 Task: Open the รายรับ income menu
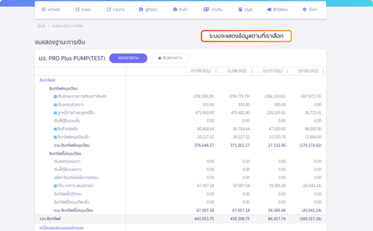83,9
